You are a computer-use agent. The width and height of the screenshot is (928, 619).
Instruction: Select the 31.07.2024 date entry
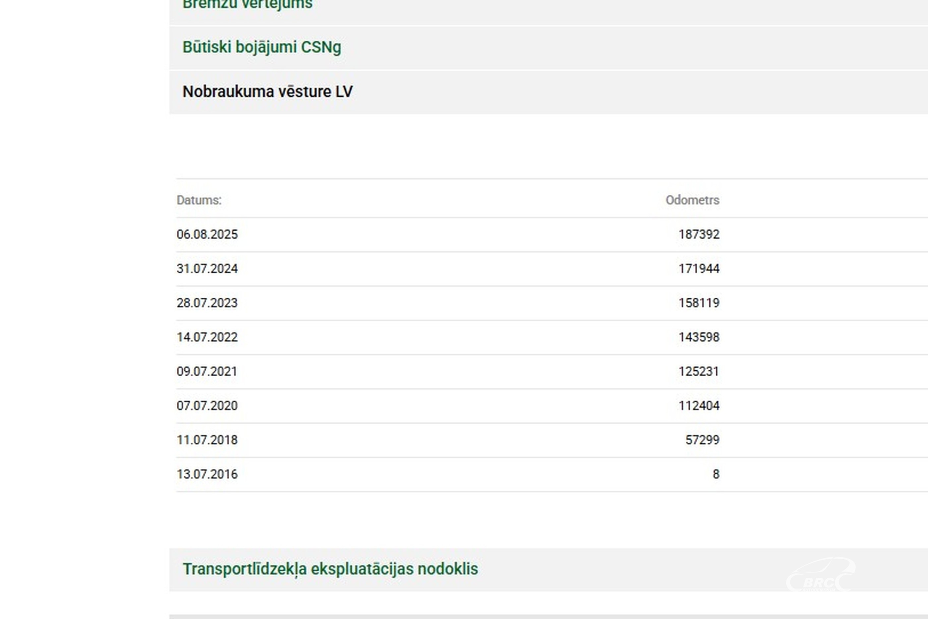pos(207,269)
